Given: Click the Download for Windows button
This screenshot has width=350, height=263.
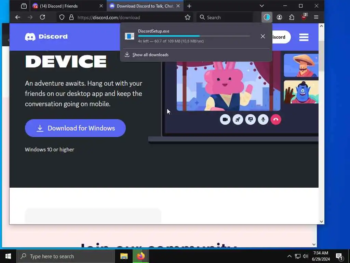Looking at the screenshot, I should (75, 128).
